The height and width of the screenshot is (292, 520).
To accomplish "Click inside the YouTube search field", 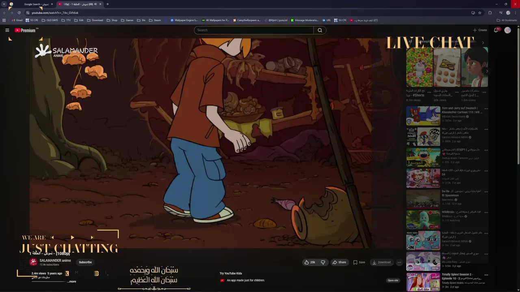I will (x=253, y=30).
